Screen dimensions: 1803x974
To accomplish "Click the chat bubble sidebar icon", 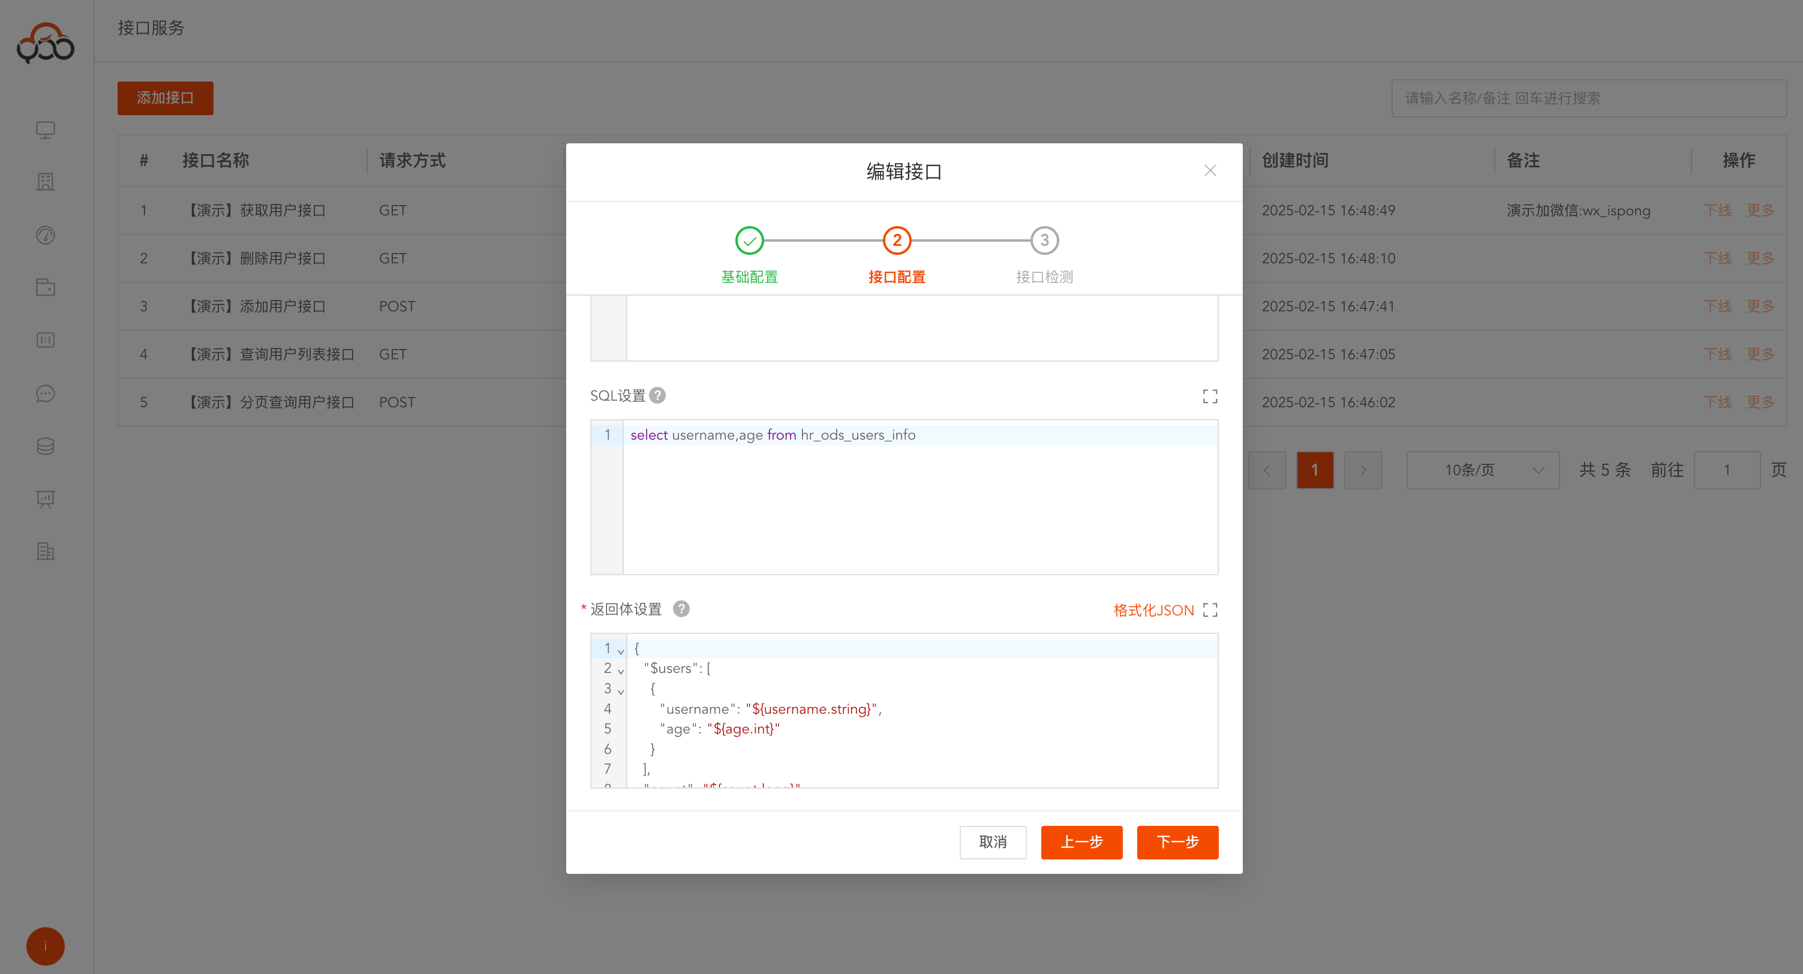I will [x=46, y=393].
